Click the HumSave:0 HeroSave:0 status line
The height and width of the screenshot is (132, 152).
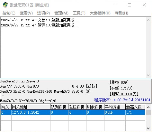(20, 81)
